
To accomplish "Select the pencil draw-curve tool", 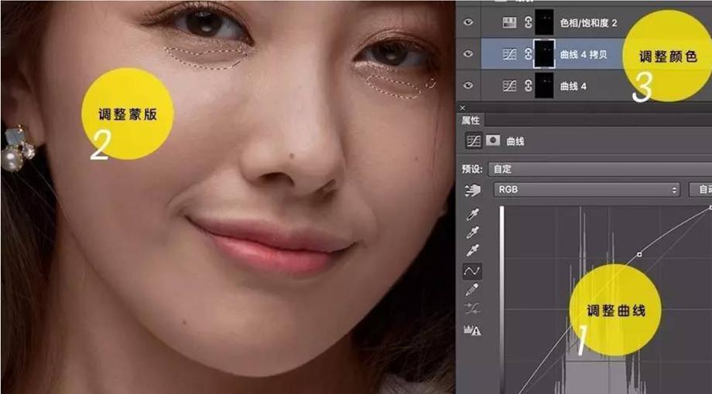I will coord(472,290).
